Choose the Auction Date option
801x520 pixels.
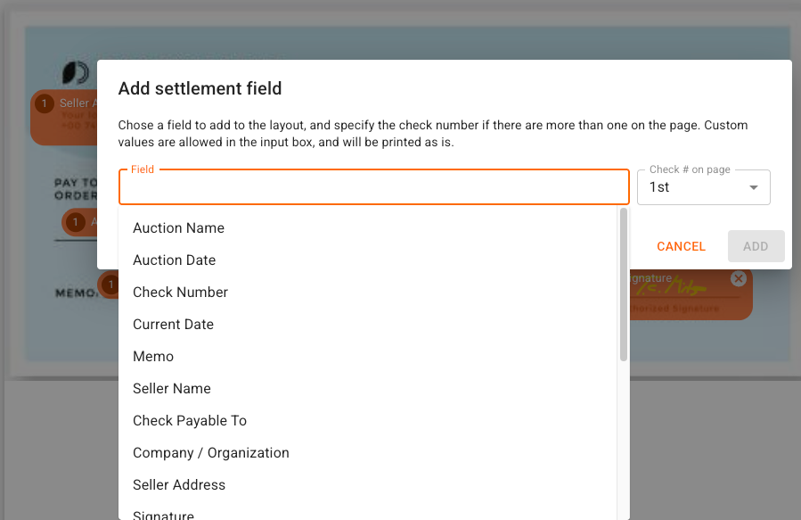click(x=174, y=260)
